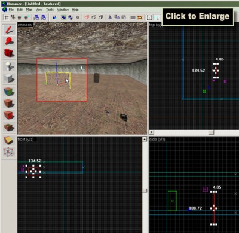
Task: Hide selected objects with red-cube icon
Action: coord(87,17)
